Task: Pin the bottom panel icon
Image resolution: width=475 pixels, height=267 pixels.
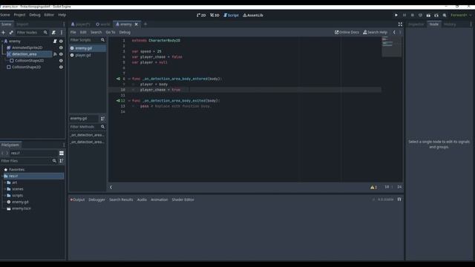Action: pos(399,200)
